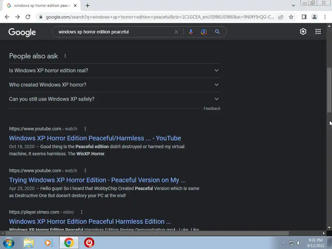
Task: Open the Google apps grid
Action: click(318, 31)
